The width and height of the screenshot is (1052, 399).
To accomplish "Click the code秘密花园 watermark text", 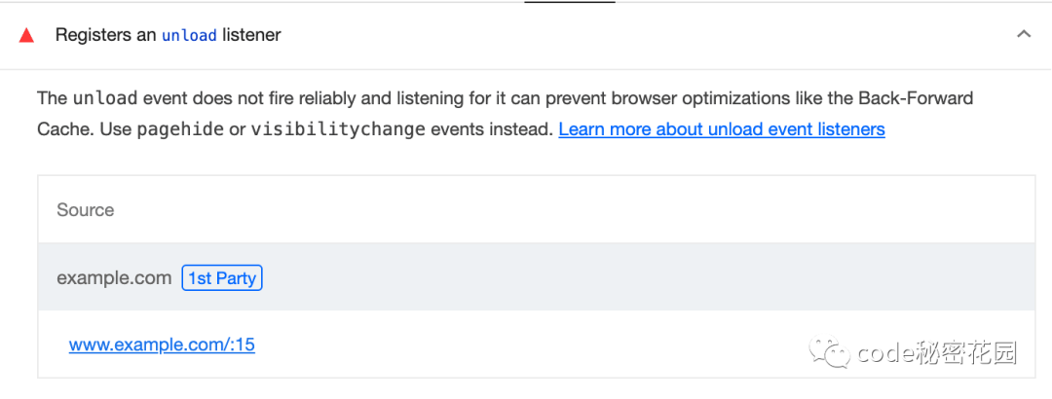I will [937, 352].
